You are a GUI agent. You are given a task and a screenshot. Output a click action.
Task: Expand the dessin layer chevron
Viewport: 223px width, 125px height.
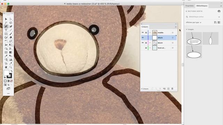click(150, 43)
